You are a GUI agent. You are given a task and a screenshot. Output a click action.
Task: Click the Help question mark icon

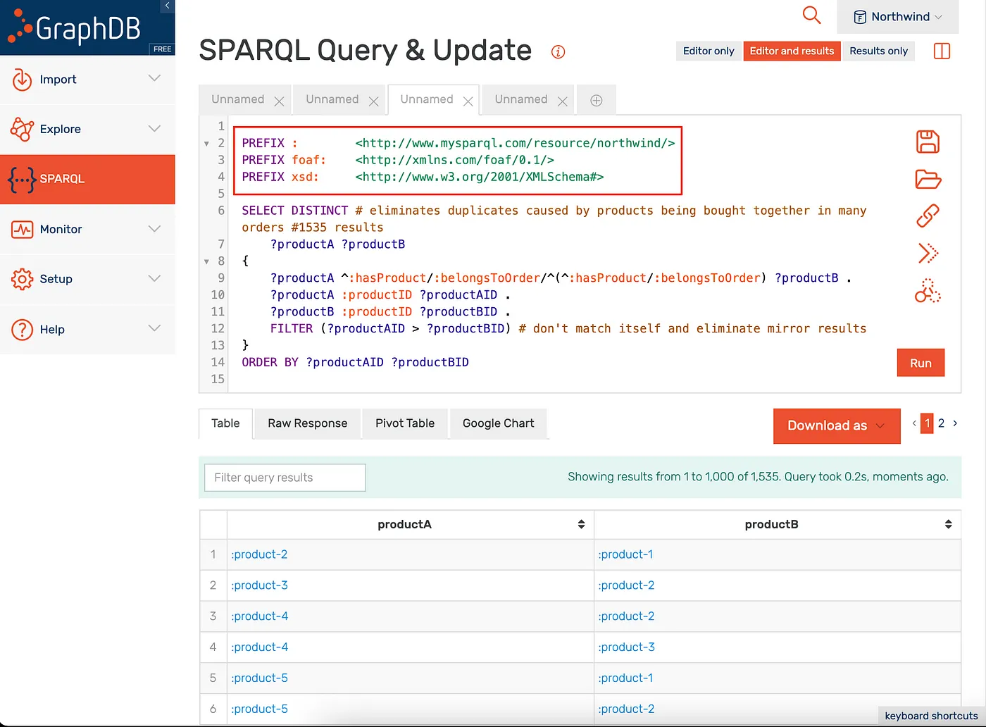[22, 329]
